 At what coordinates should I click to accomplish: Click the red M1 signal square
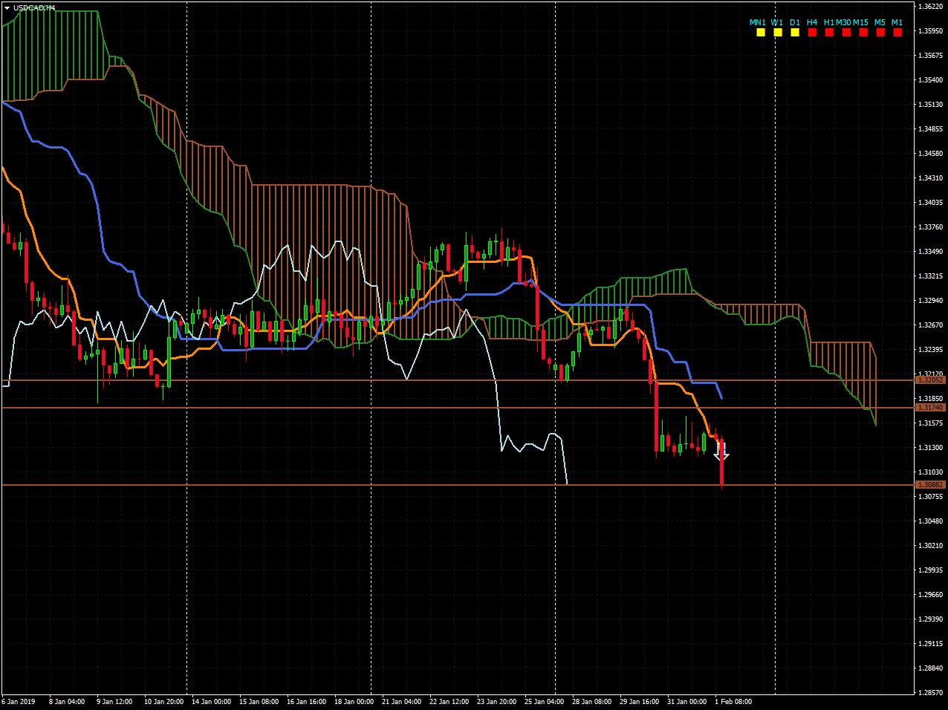pyautogui.click(x=897, y=33)
